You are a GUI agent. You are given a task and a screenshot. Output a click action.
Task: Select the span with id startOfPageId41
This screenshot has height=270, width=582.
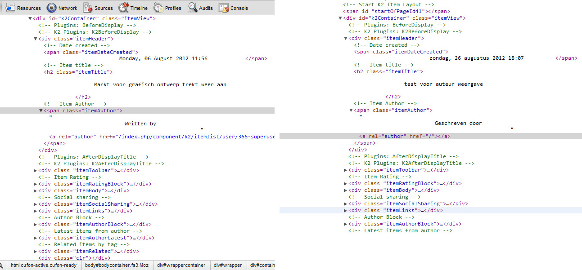coord(396,11)
